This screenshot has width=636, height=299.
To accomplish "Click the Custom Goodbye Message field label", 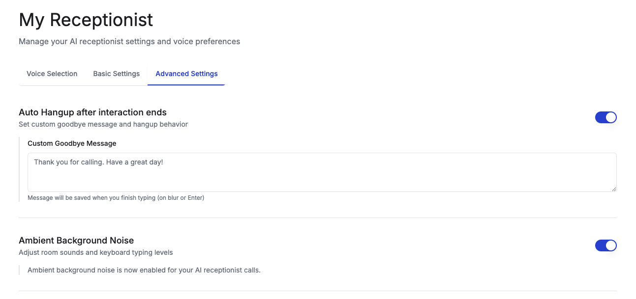I will click(72, 143).
